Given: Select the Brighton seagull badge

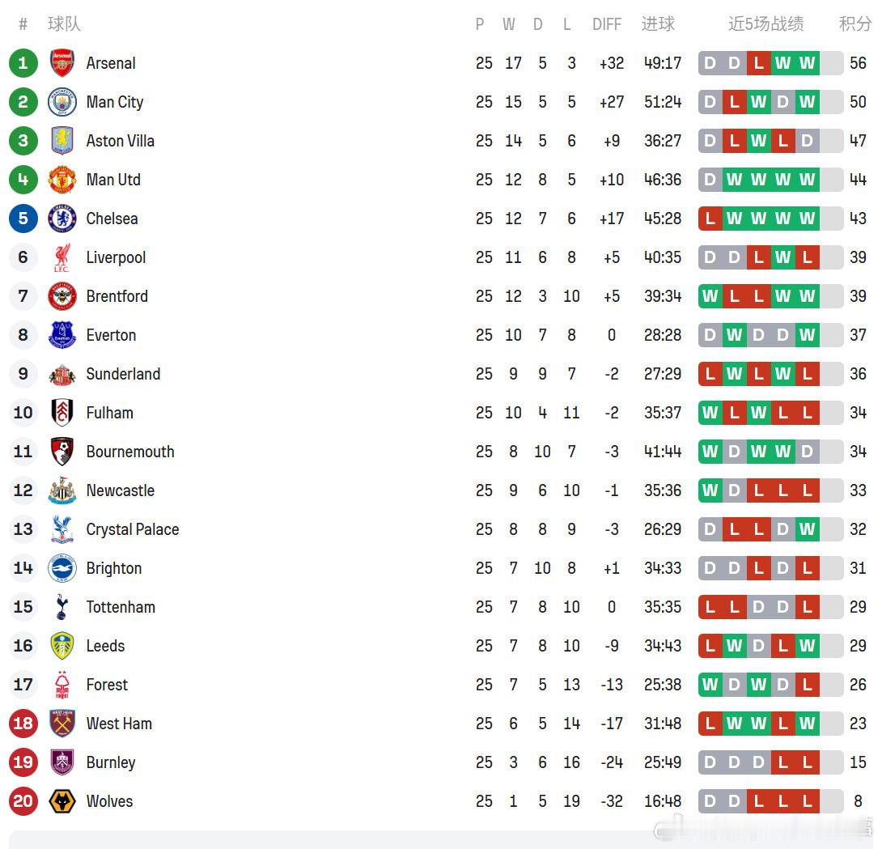Looking at the screenshot, I should 61,567.
